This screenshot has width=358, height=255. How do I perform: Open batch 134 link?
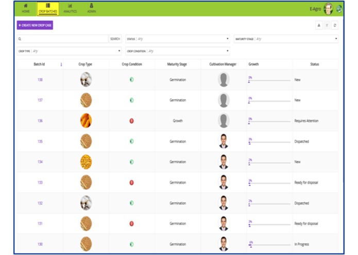click(40, 162)
